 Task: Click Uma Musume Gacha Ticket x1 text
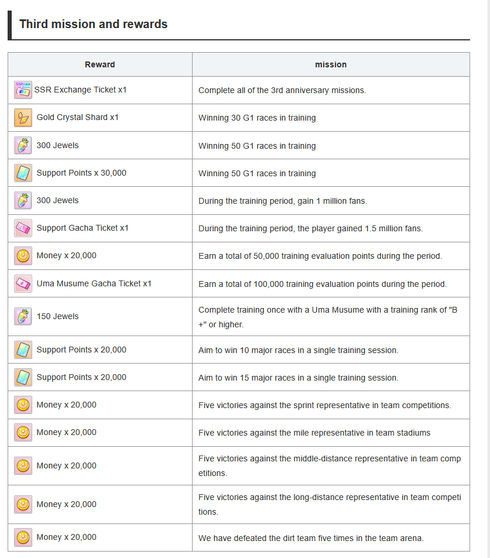(94, 283)
